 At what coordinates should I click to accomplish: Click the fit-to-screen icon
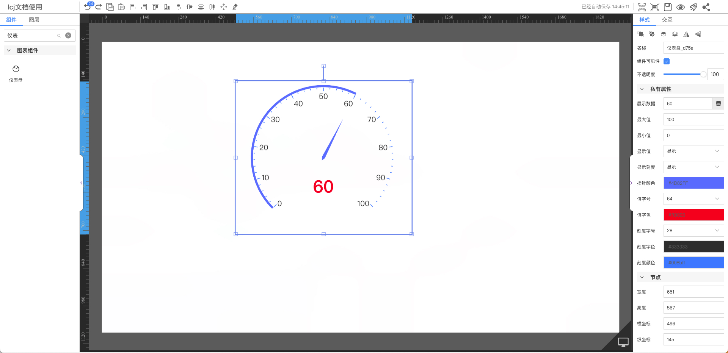pyautogui.click(x=655, y=7)
